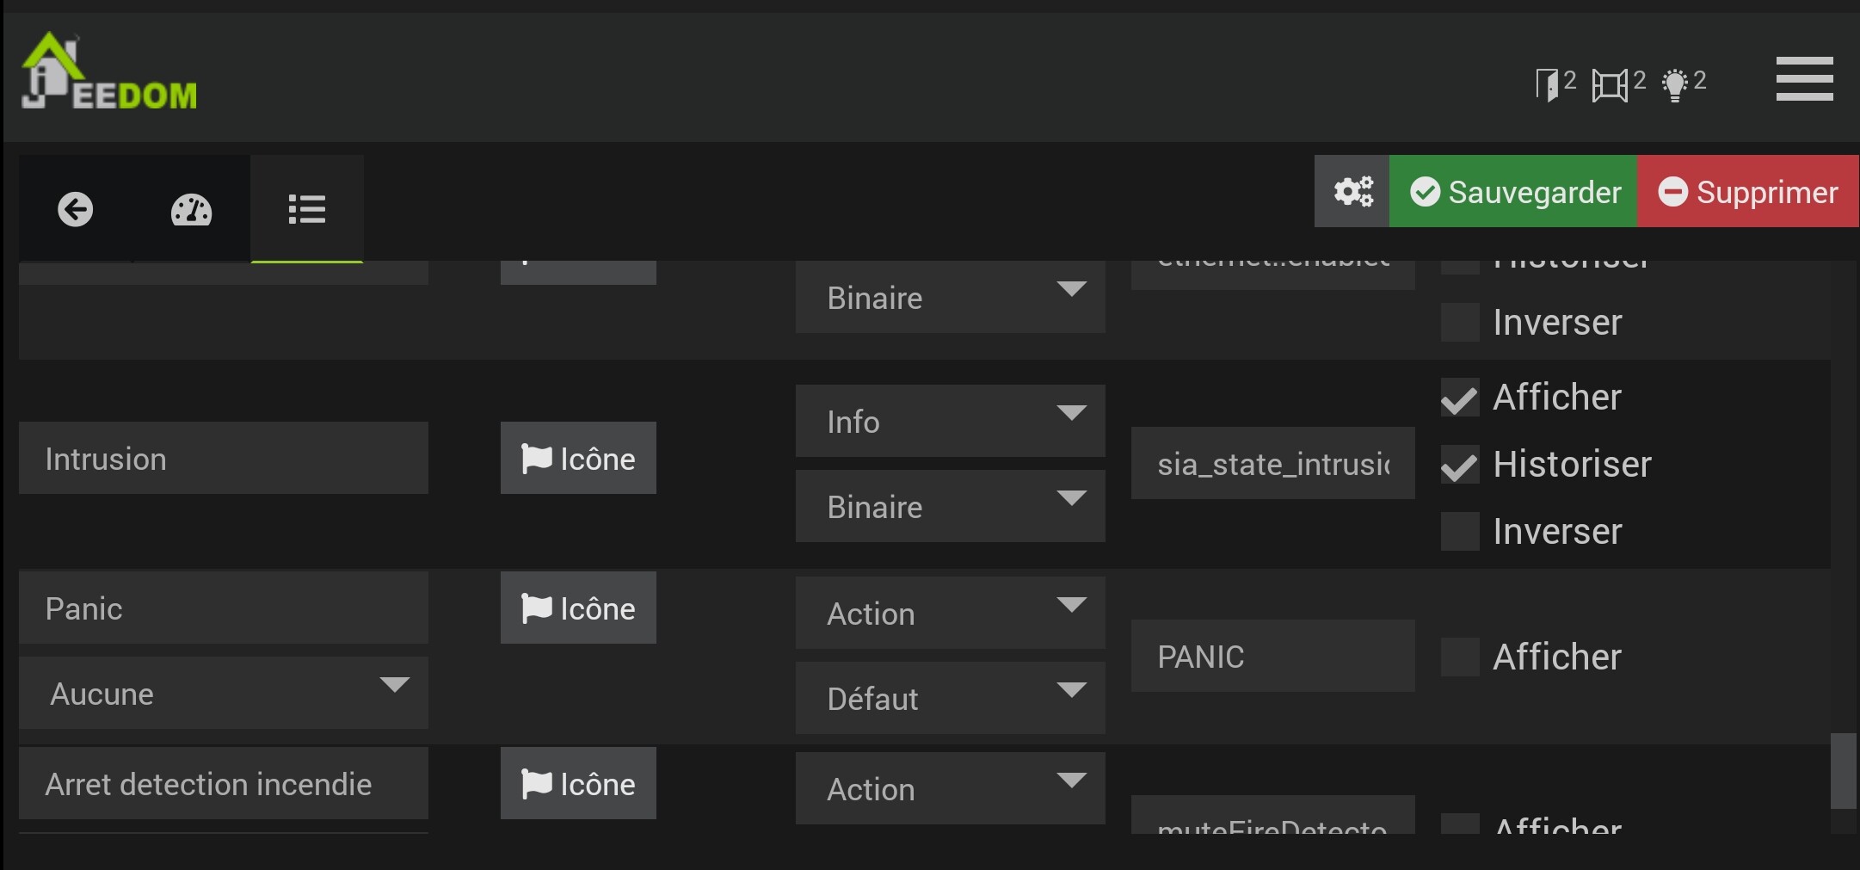This screenshot has width=1860, height=870.
Task: Switch to the equipment dashboard gauge tab
Action: (x=191, y=209)
